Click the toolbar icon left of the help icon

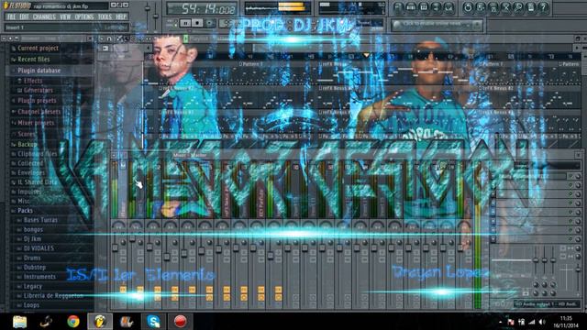[x=531, y=7]
